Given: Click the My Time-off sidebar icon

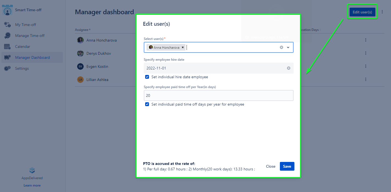Looking at the screenshot, I should click(7, 25).
